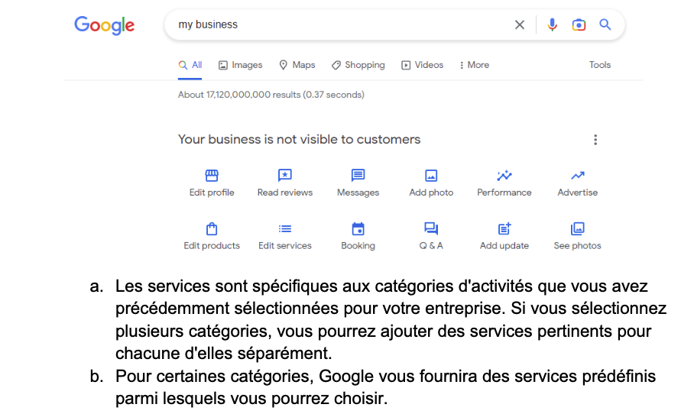This screenshot has width=694, height=414.
Task: Switch to the Maps tab
Action: pos(297,65)
